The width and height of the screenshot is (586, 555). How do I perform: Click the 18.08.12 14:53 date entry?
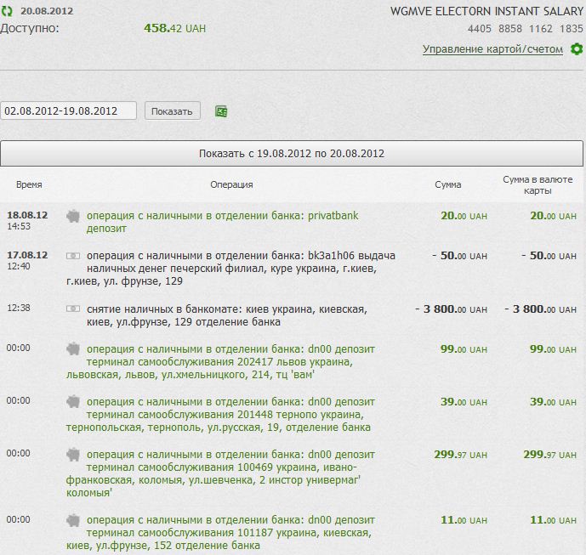pos(27,220)
